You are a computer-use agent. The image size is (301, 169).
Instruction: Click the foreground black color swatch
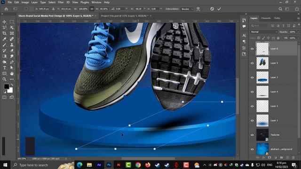coord(6,86)
